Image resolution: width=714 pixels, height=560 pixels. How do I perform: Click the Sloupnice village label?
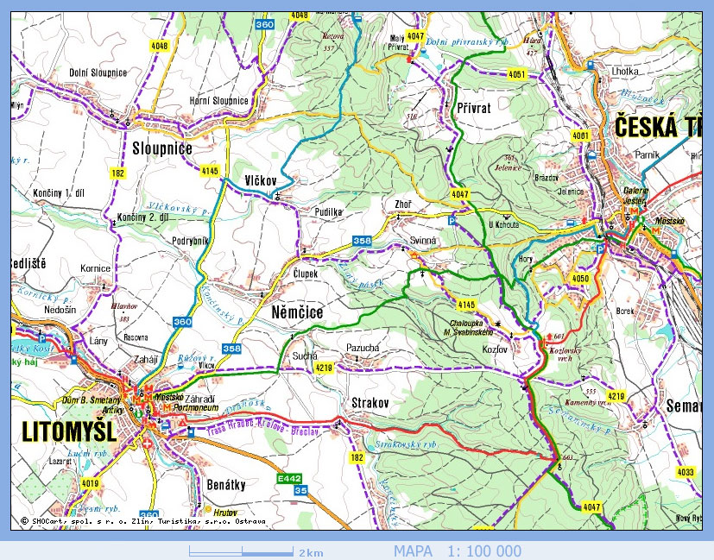tap(162, 148)
